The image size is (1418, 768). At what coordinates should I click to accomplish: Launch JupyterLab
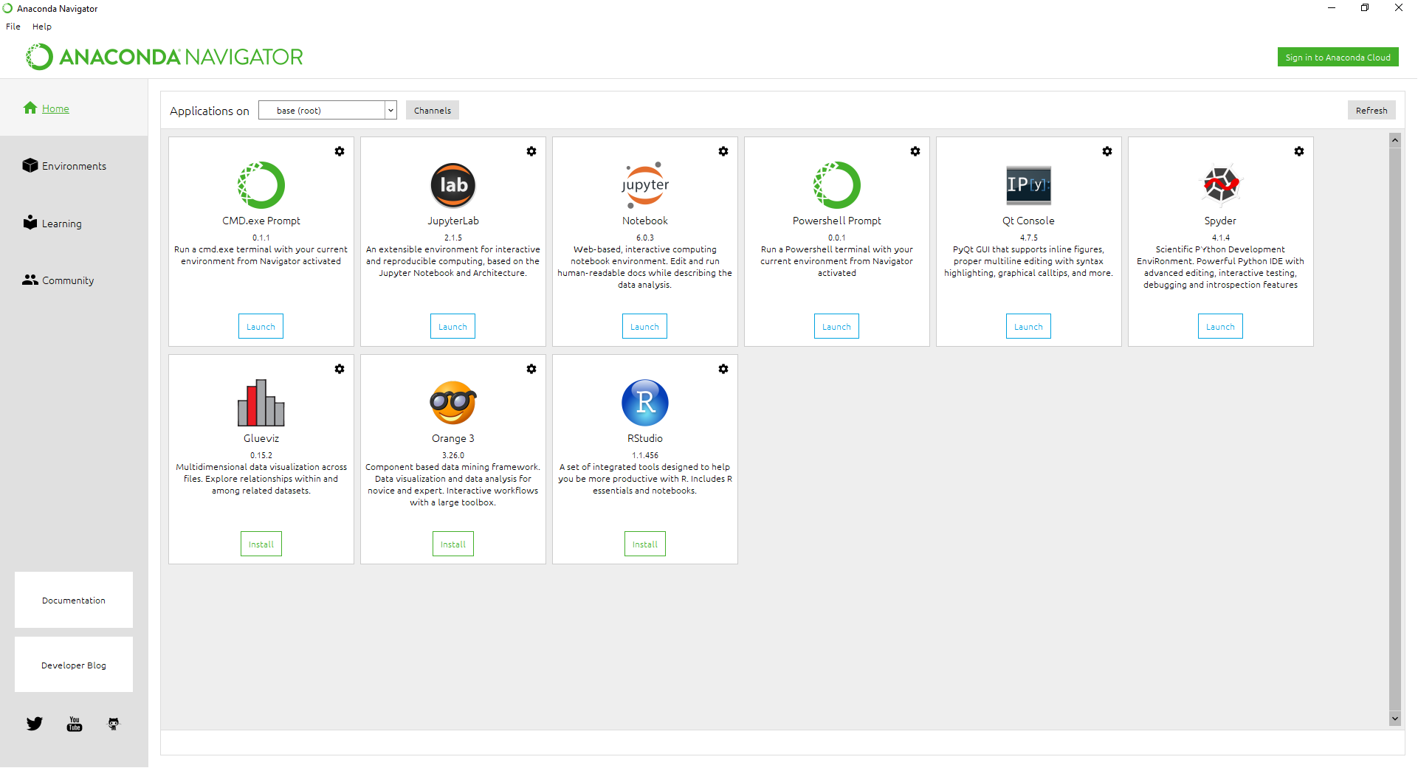coord(453,327)
